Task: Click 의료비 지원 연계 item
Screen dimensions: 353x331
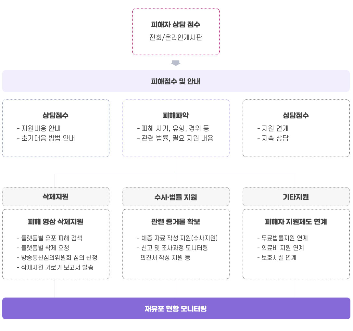Action: point(281,248)
